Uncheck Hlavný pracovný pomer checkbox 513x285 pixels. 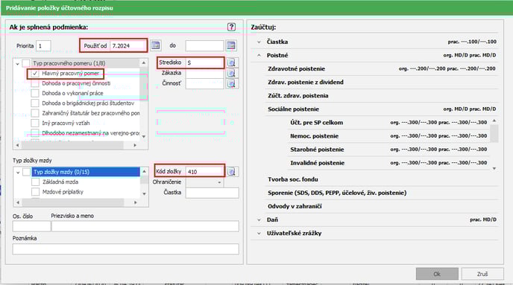(x=35, y=74)
